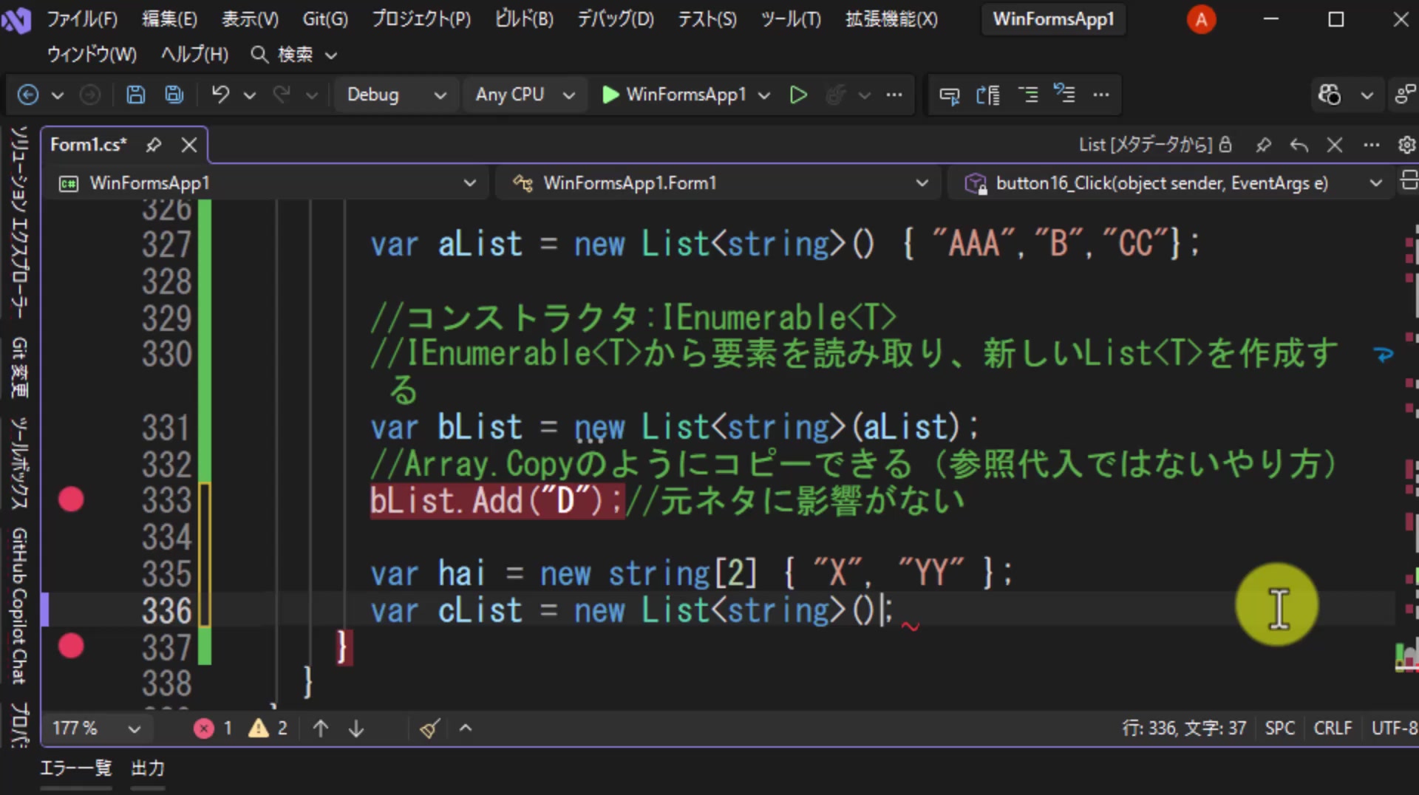This screenshot has width=1419, height=795.
Task: Click the Save All icon
Action: [x=174, y=95]
